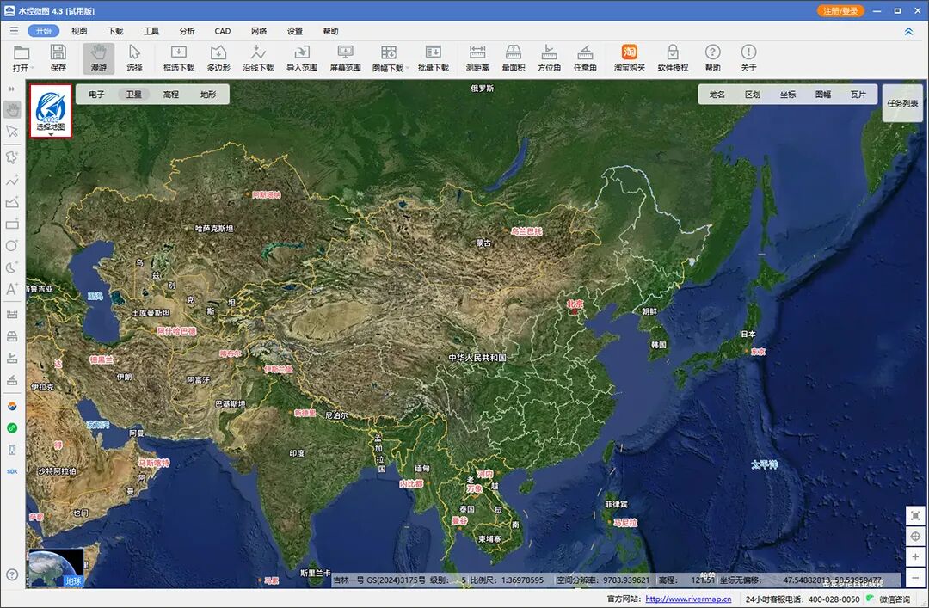Open the 设置 menu tab
Viewport: 929px width, 608px height.
[x=295, y=31]
